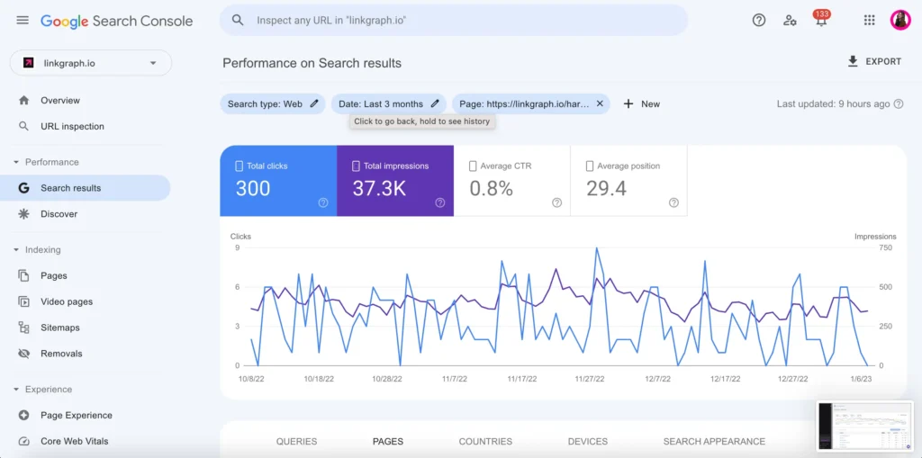The image size is (922, 458).
Task: Open the notifications bell with 133 badge
Action: [820, 21]
